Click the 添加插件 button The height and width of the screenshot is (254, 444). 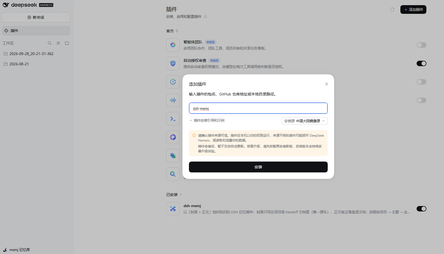[x=413, y=9]
